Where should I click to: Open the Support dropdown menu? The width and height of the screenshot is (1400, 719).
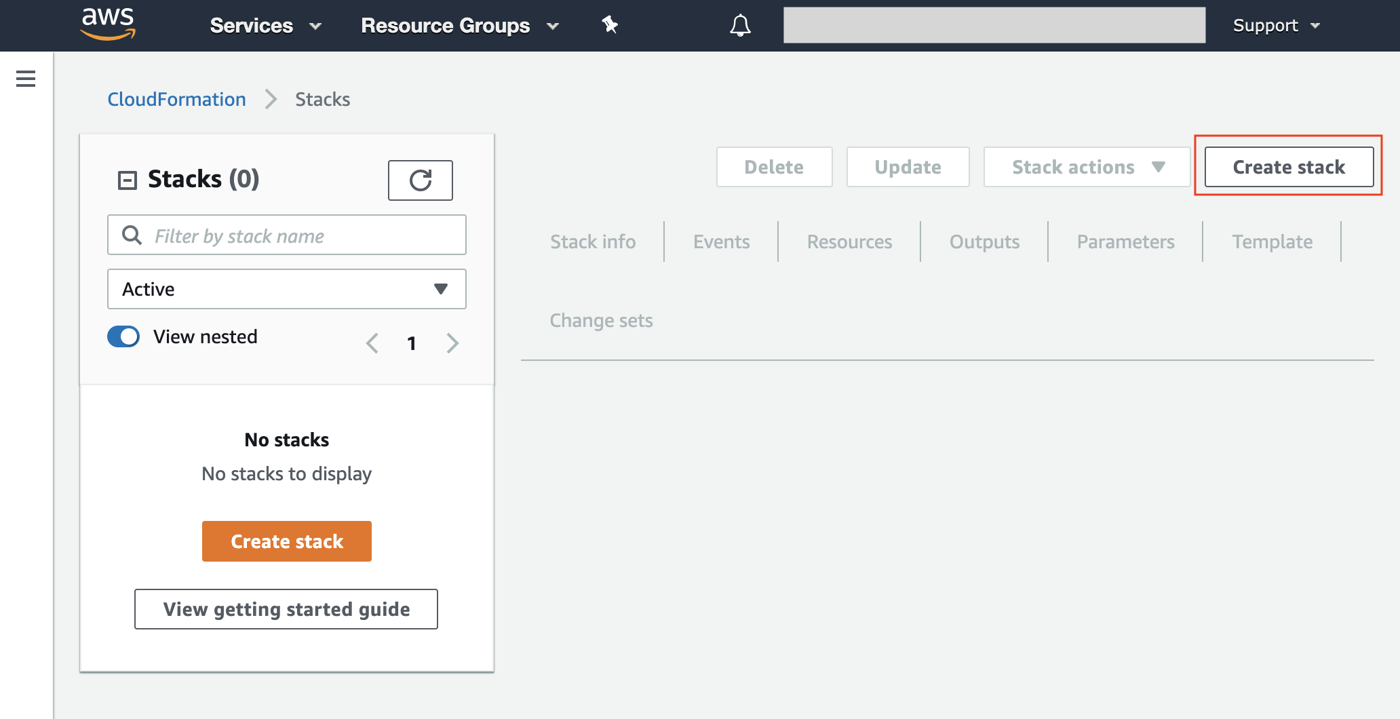1277,26
